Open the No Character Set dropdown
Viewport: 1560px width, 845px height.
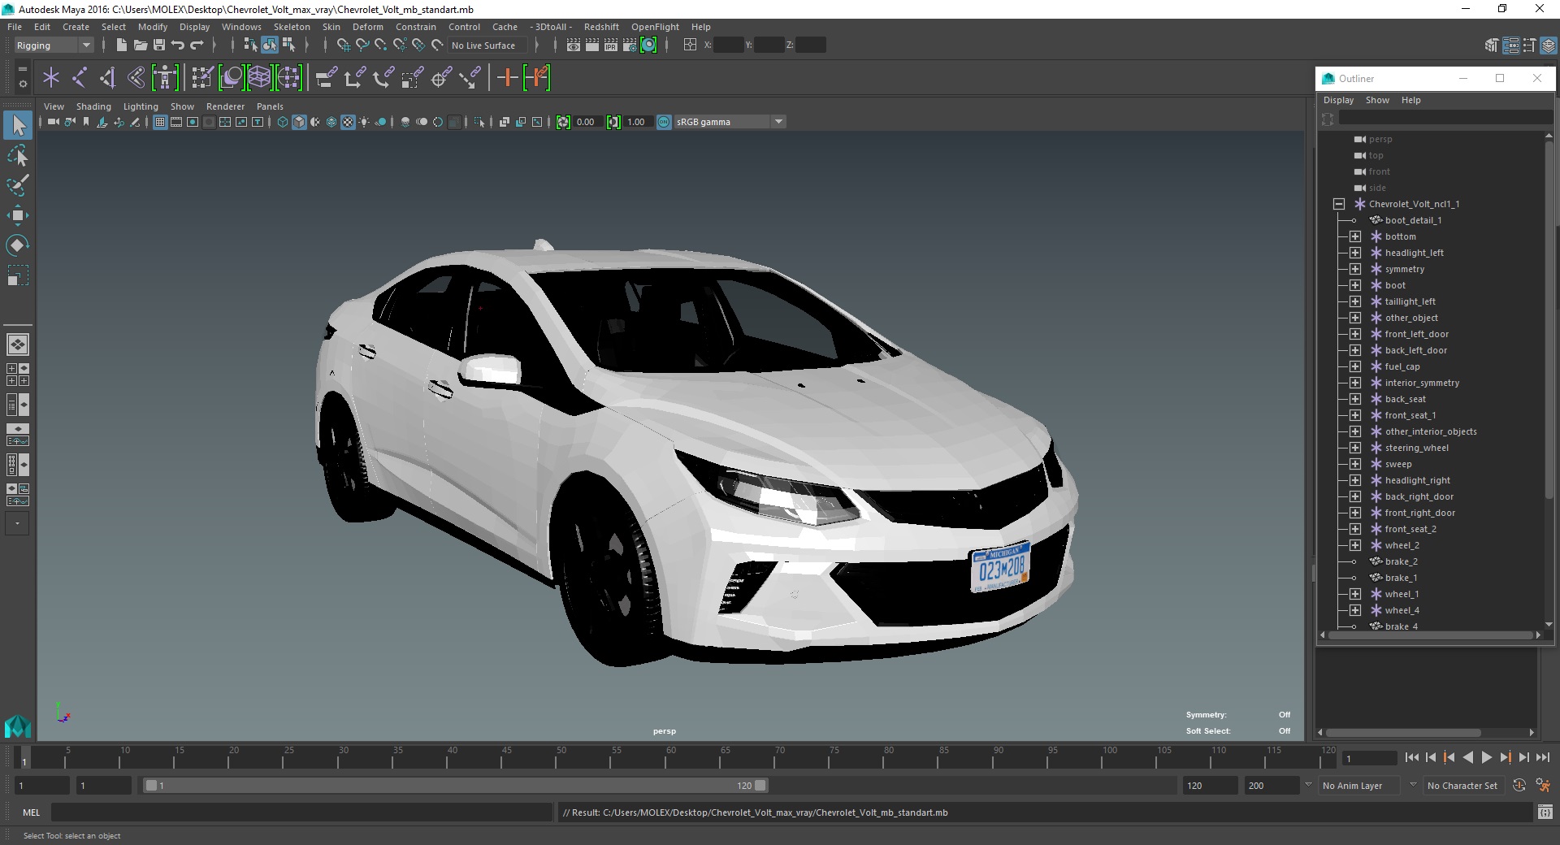point(1462,786)
